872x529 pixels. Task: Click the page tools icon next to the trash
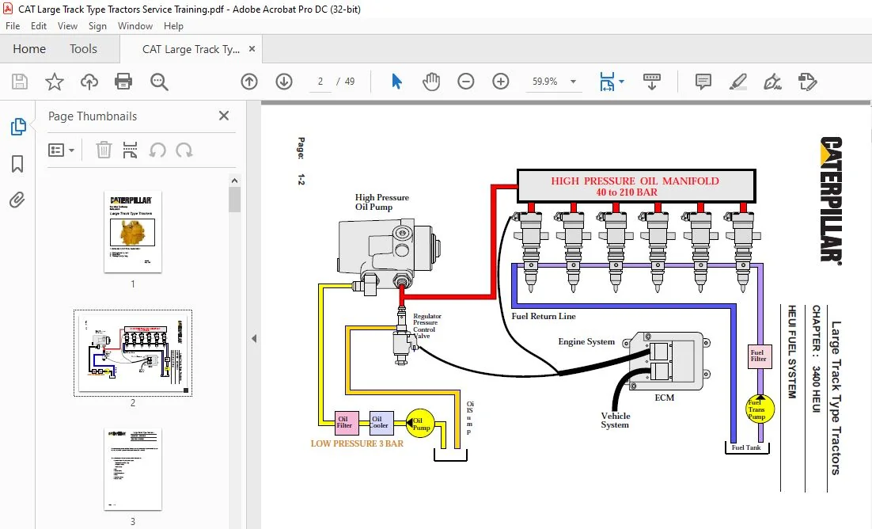point(130,150)
